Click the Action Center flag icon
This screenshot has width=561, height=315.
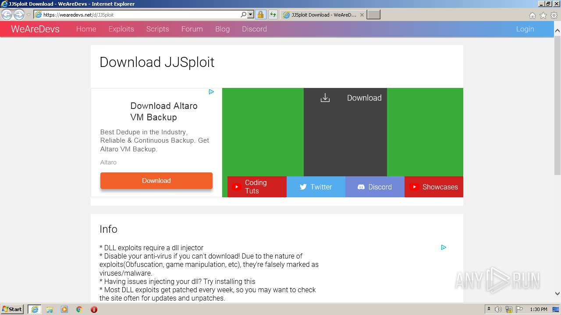pos(519,309)
